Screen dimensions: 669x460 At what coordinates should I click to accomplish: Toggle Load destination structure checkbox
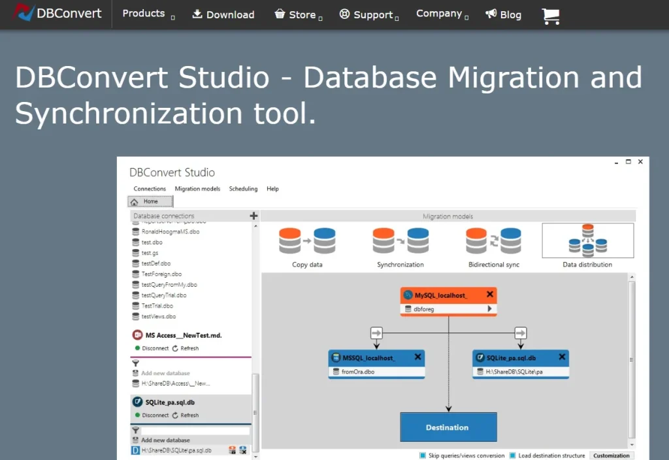513,455
